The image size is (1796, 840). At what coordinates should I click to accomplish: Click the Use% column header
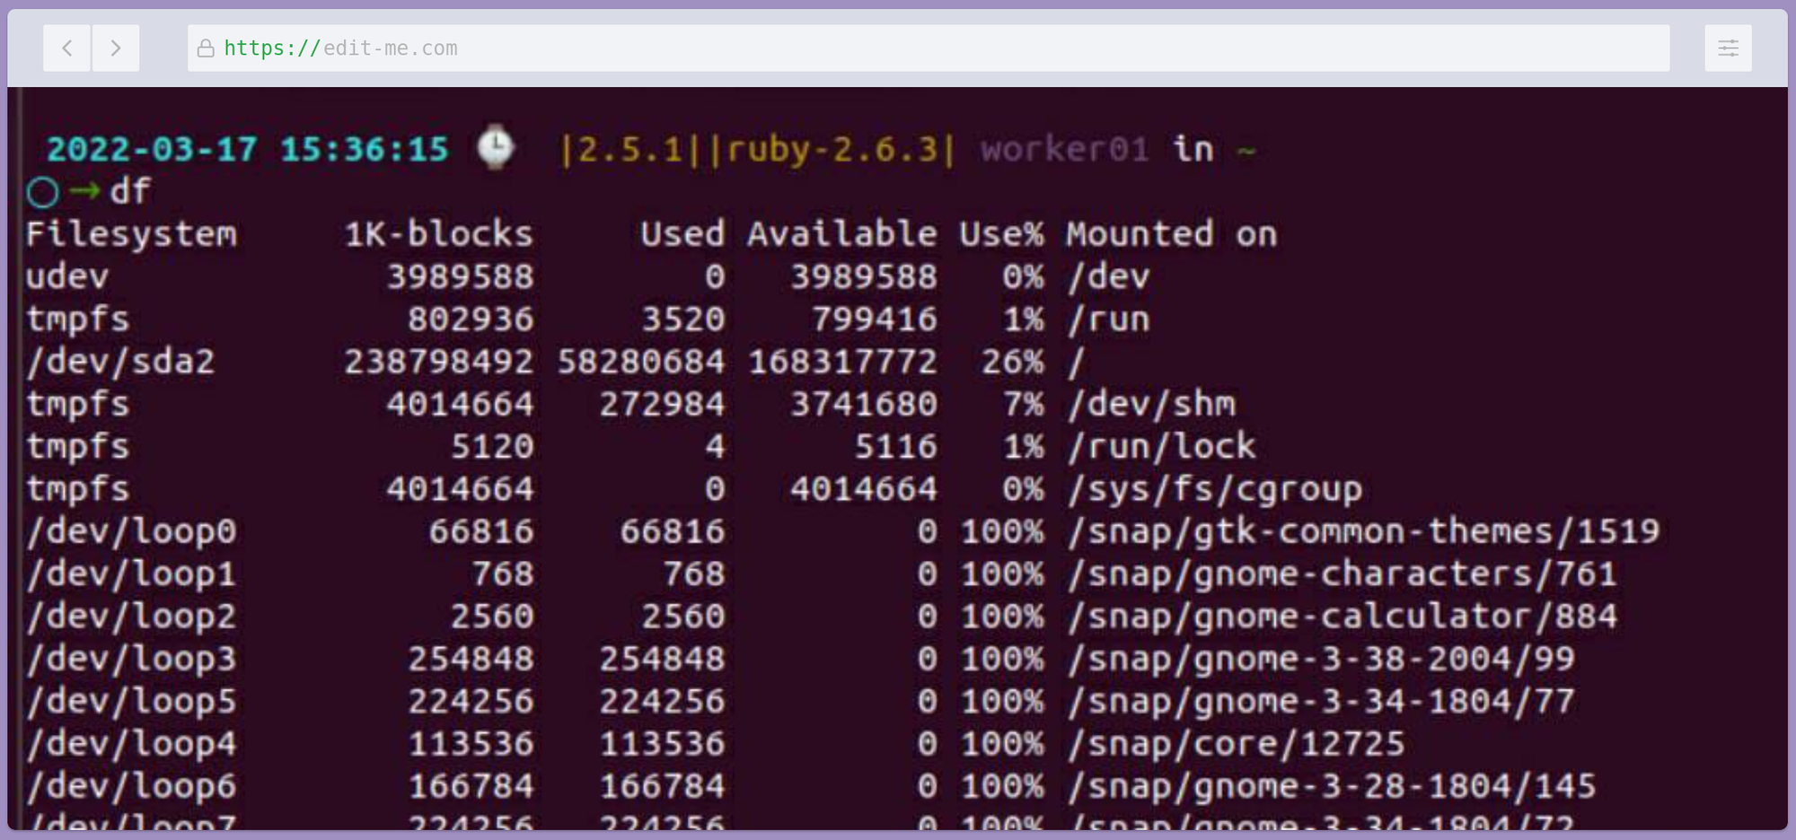coord(1001,234)
